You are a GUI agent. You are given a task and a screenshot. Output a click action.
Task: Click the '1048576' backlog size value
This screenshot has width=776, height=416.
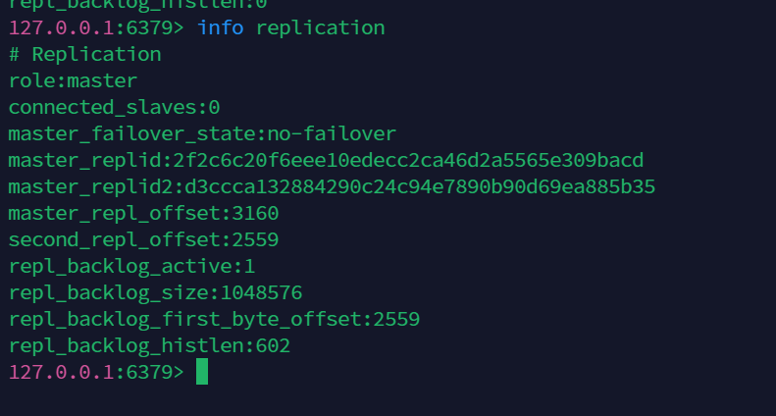coord(261,292)
